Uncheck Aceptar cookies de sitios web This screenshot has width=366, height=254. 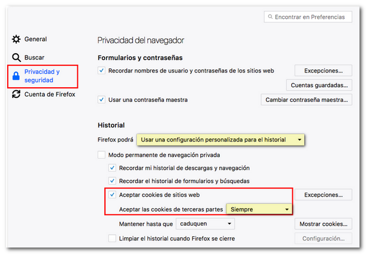[113, 194]
